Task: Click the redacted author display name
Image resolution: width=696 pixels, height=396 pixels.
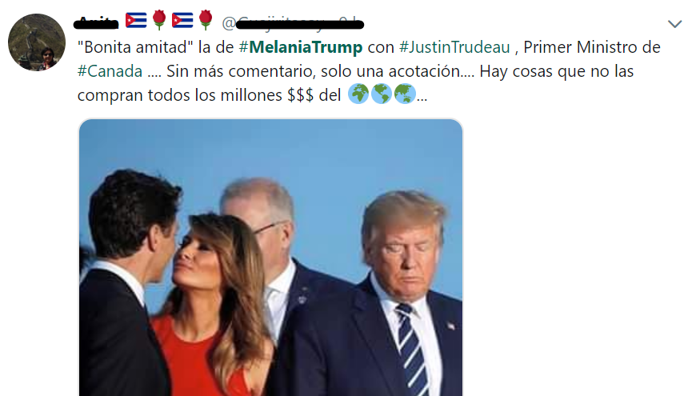Action: coord(96,22)
